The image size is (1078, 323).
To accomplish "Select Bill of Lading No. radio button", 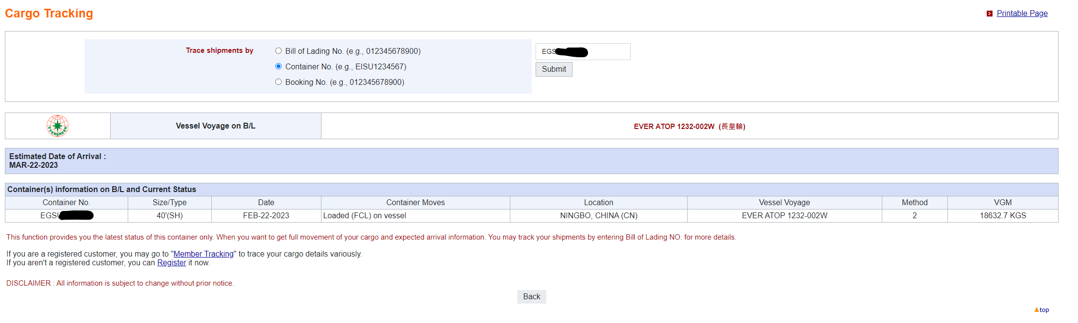I will pyautogui.click(x=278, y=51).
